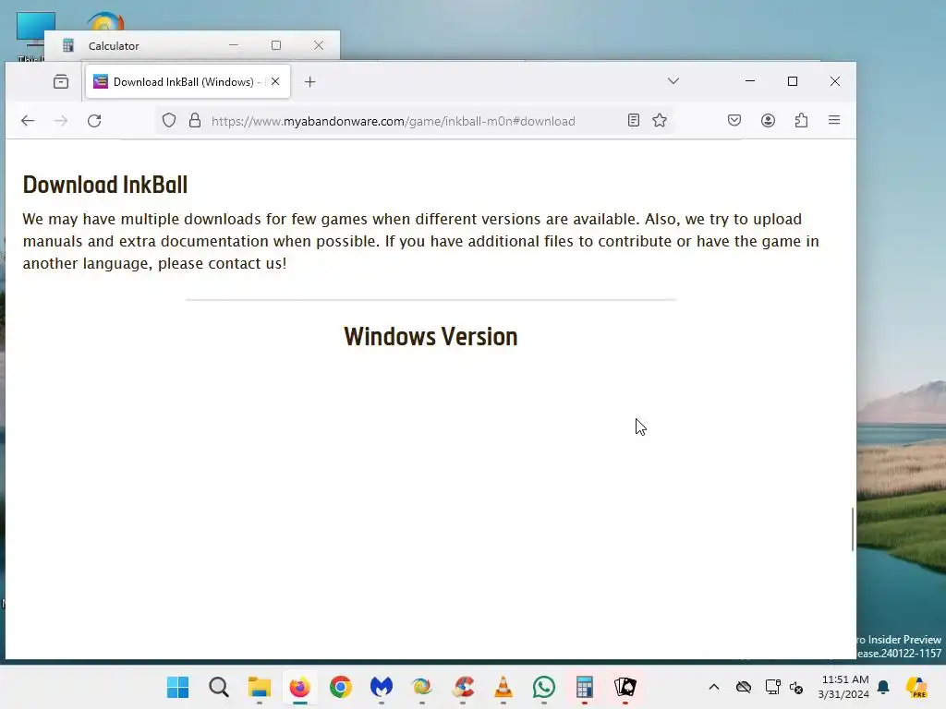Screen dimensions: 946x709
Task: Maximize the Calculator window
Action: pyautogui.click(x=276, y=45)
